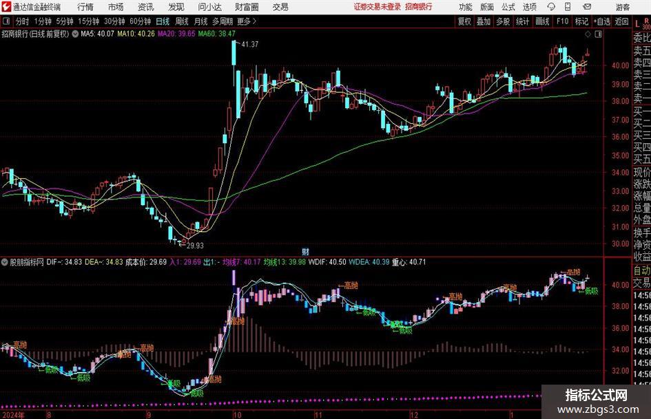Viewport: 651px width, 419px height.
Task: Click the 叠加 overlay toolbar button
Action: click(x=484, y=21)
